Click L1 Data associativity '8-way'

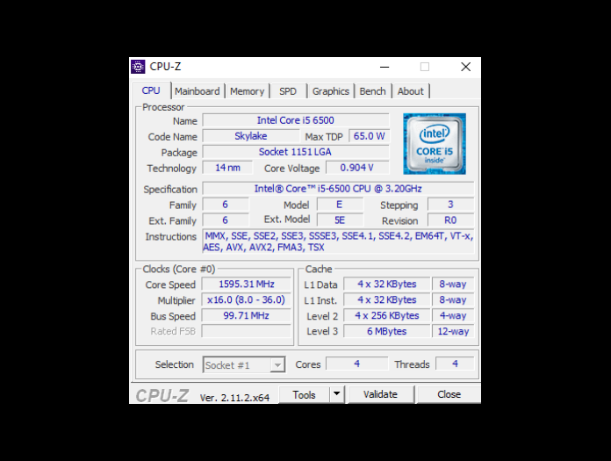coord(453,285)
